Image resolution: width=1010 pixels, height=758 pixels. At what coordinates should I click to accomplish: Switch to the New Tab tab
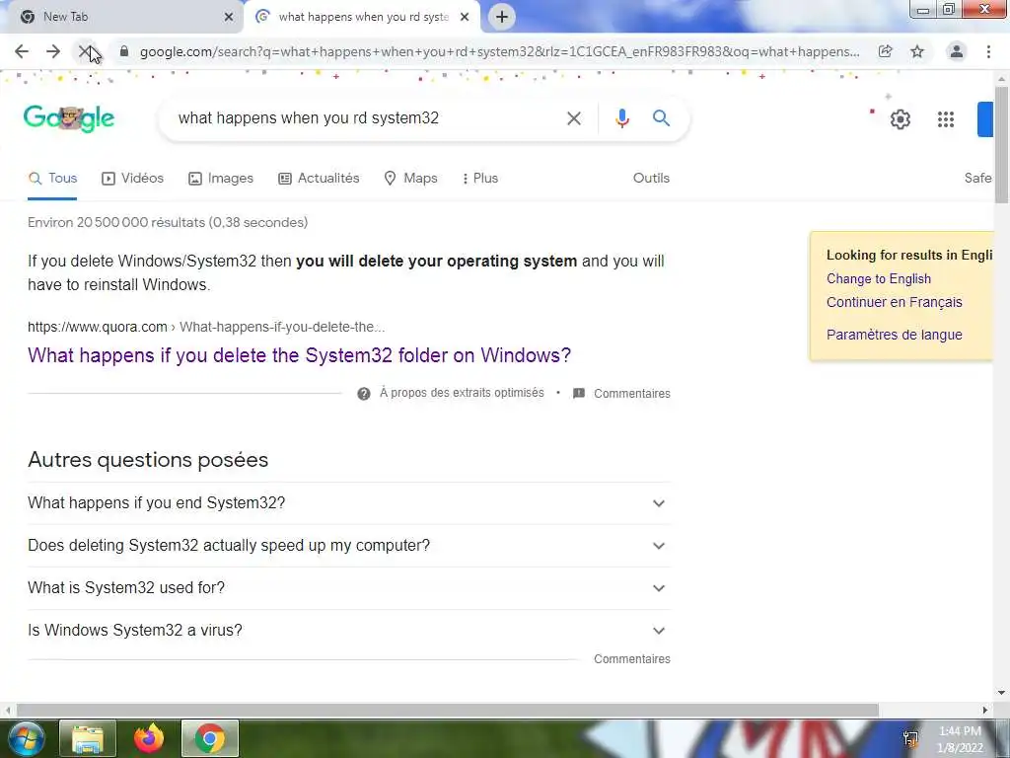(x=122, y=17)
